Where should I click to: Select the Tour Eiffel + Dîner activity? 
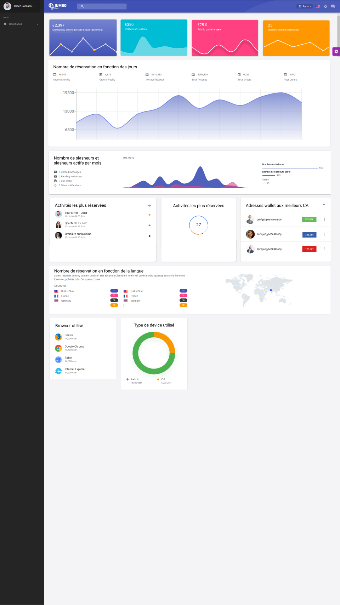click(76, 213)
